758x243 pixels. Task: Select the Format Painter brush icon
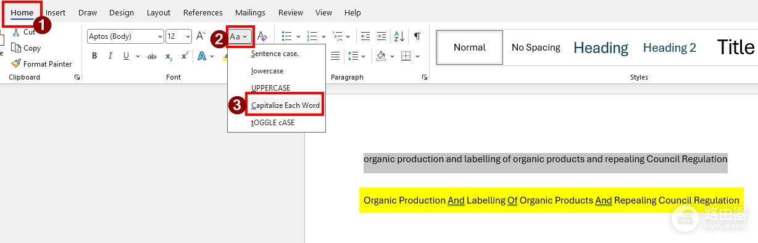coord(16,64)
